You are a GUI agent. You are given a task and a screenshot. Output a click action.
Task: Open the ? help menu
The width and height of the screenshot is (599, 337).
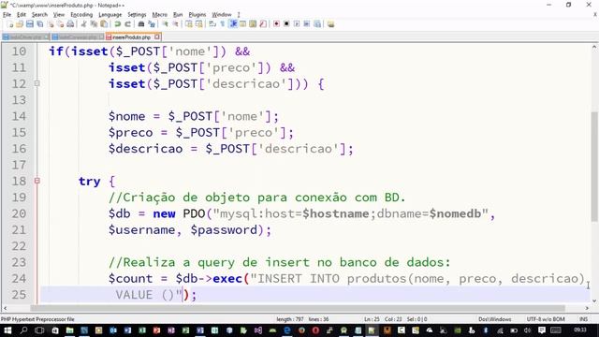[x=239, y=15]
